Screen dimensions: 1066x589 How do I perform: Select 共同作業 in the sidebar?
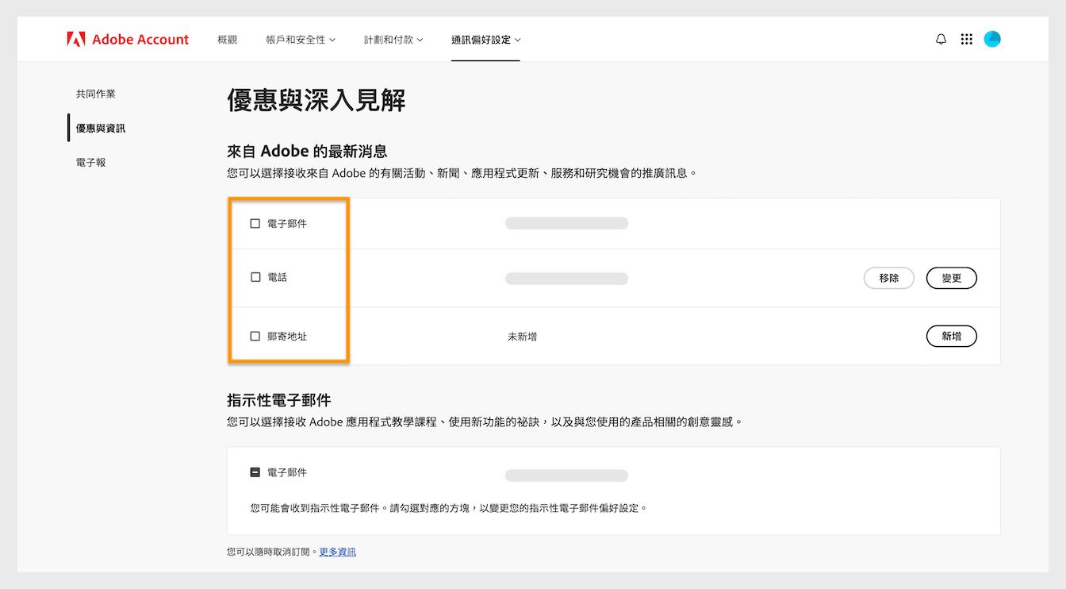click(x=95, y=93)
